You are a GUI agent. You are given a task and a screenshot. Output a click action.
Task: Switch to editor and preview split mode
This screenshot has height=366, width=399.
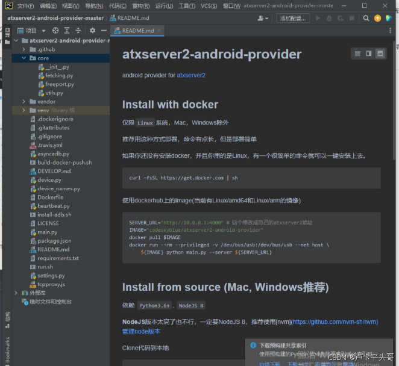369,54
